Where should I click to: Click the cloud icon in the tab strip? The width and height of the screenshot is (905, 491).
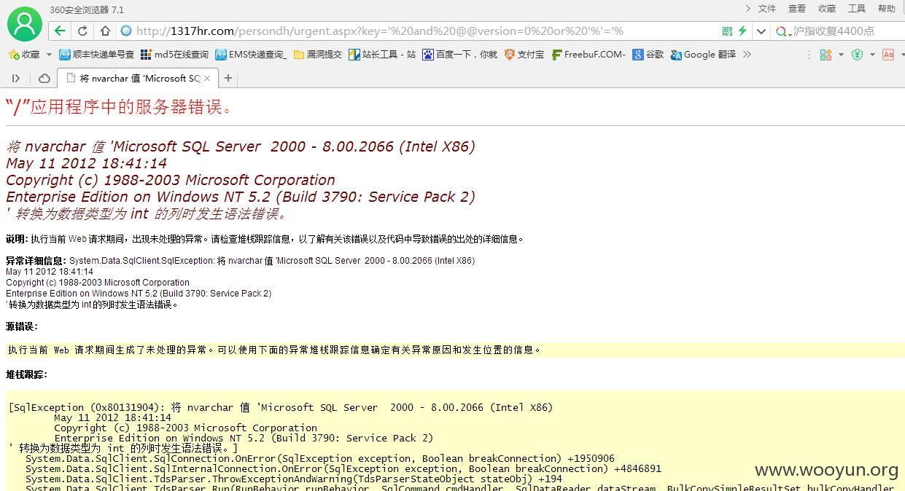coord(44,78)
